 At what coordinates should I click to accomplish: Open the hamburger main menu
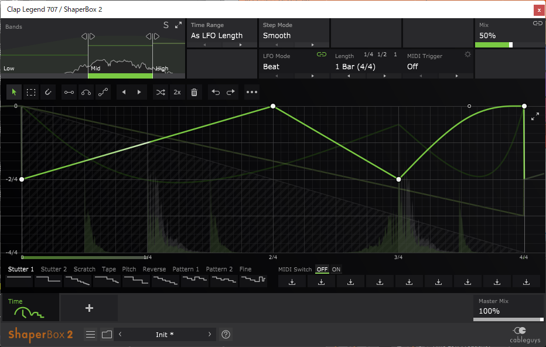(x=91, y=335)
